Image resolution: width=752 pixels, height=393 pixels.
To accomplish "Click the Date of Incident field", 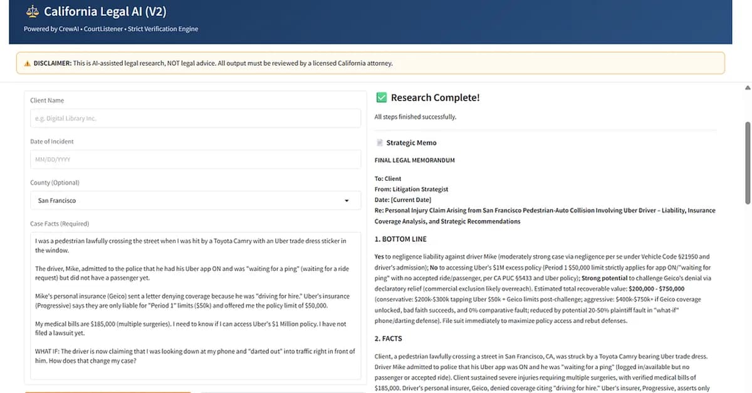I will 195,160.
